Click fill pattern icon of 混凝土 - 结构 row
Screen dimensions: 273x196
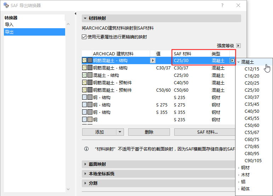(84, 75)
